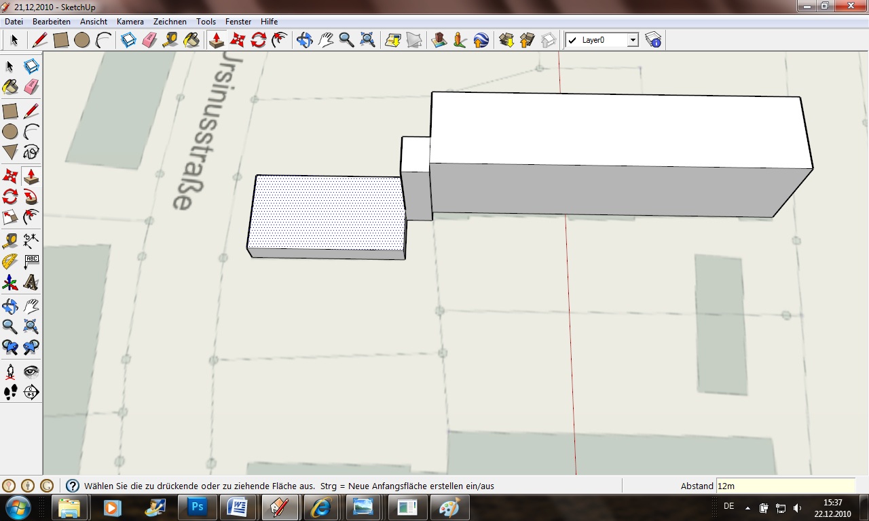Activate the 3D Text tool
The height and width of the screenshot is (521, 869).
pyautogui.click(x=32, y=282)
